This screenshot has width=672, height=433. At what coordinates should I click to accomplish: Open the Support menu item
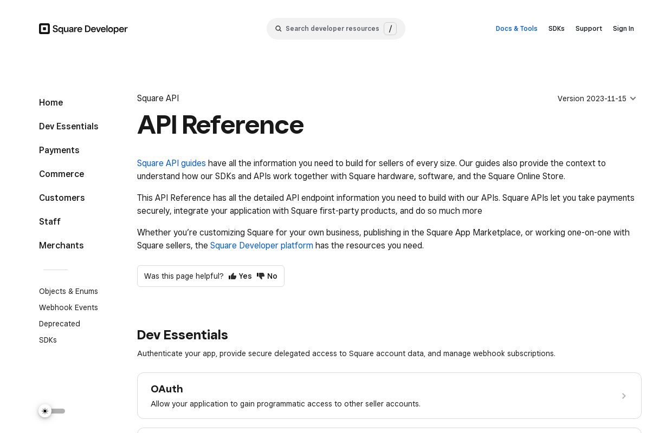coord(589,29)
